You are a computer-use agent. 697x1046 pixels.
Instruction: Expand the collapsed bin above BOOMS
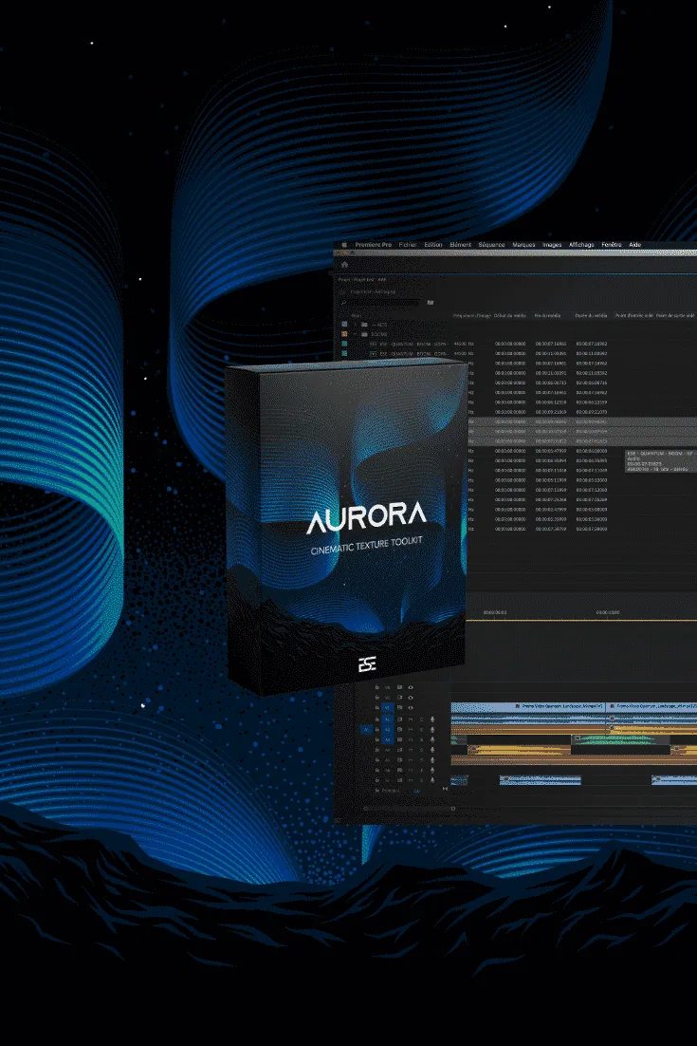point(356,325)
